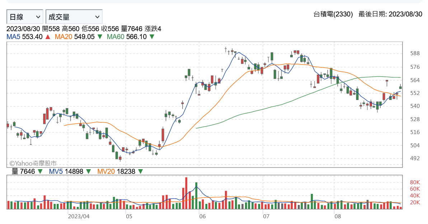The height and width of the screenshot is (224, 428).
Task: Click the 588 price axis label
Action: 415,53
